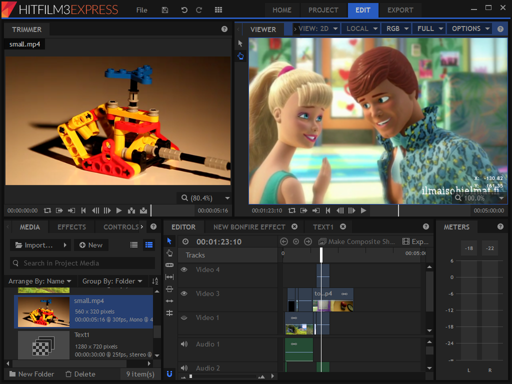This screenshot has height=384, width=512.
Task: Click the Export timeline button
Action: (x=415, y=241)
